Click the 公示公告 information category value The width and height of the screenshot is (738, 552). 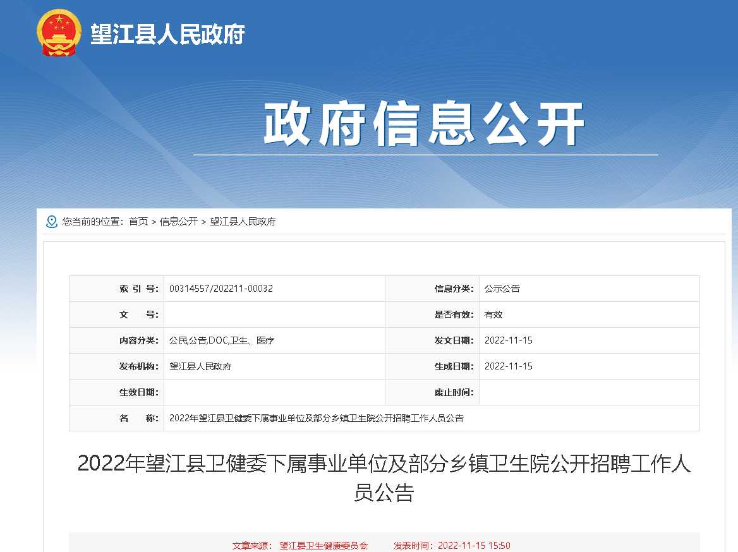click(502, 289)
